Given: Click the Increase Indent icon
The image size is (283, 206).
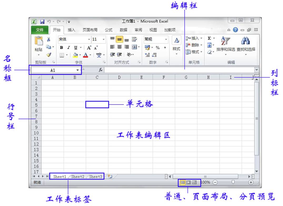Looking at the screenshot, I should pos(120,55).
